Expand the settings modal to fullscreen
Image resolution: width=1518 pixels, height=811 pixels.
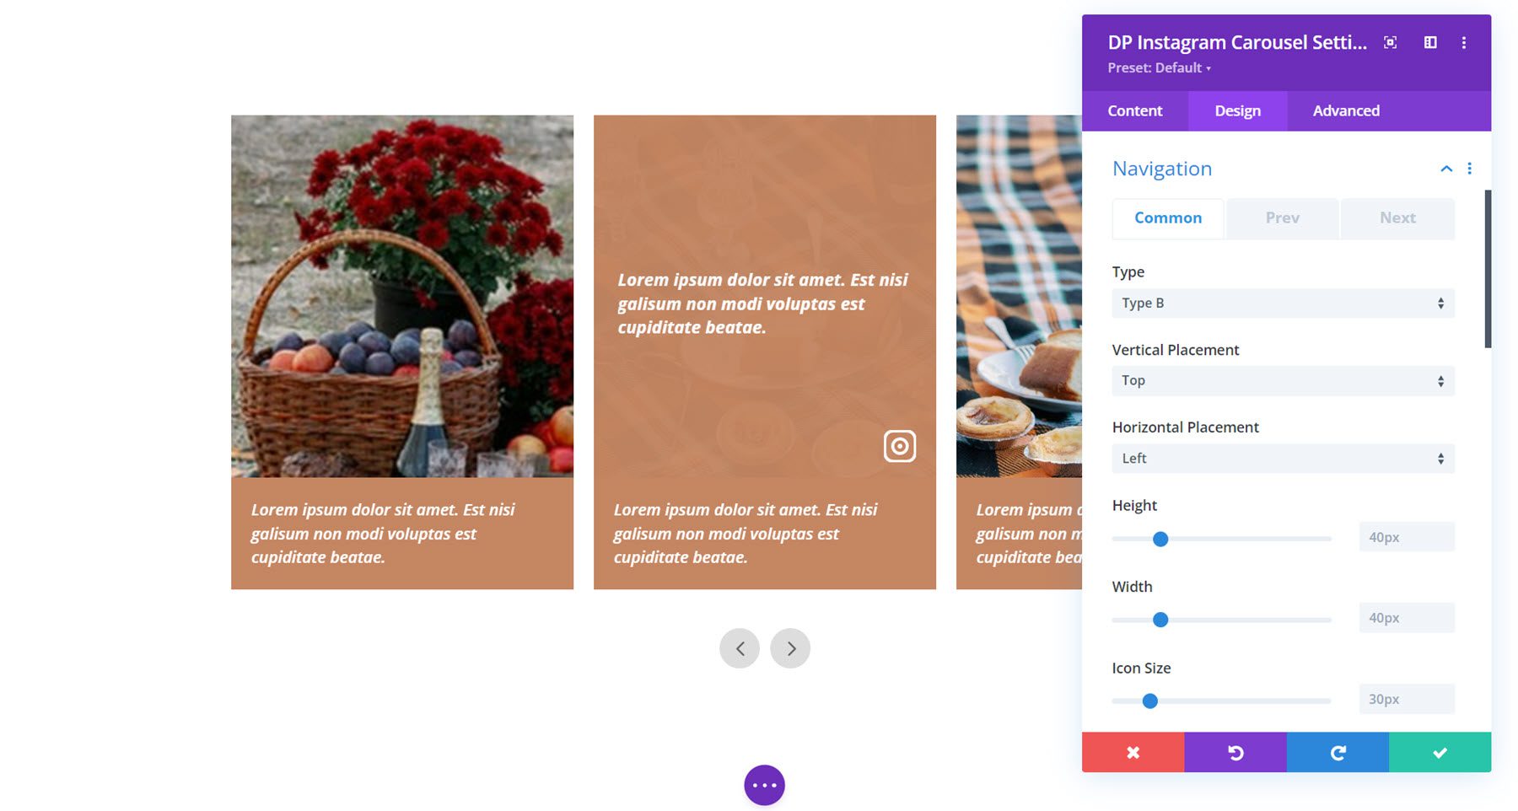pyautogui.click(x=1390, y=42)
